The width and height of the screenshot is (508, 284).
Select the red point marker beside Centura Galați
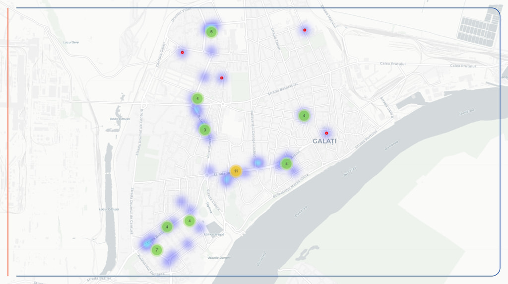183,52
